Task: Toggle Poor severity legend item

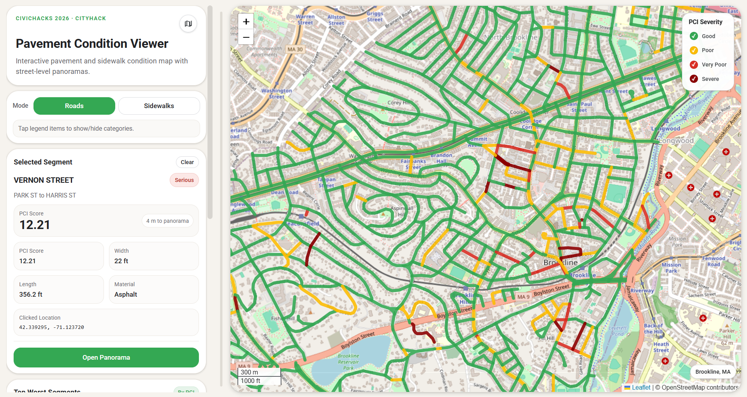Action: pos(702,50)
